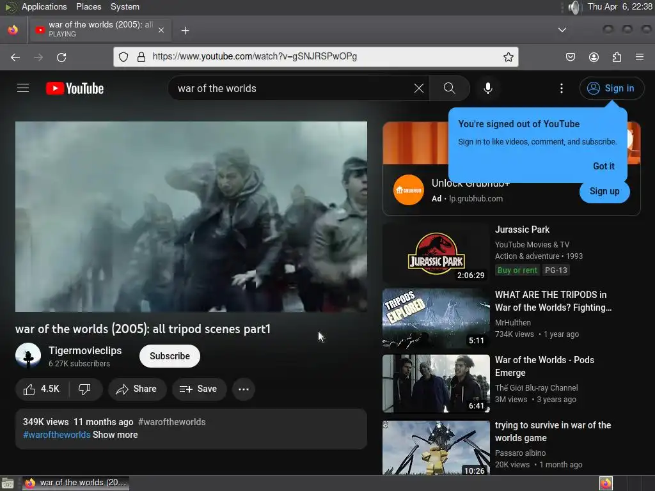Open the tracking protection shield icon
This screenshot has width=655, height=491.
tap(123, 57)
